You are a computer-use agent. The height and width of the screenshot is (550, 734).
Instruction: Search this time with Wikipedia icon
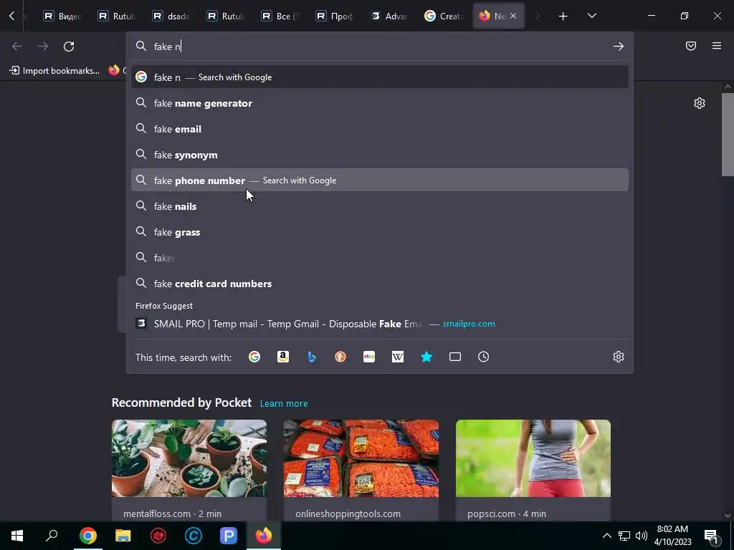(397, 357)
